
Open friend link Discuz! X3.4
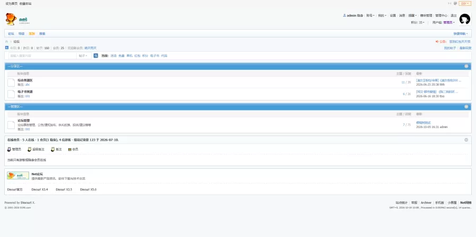click(x=40, y=189)
